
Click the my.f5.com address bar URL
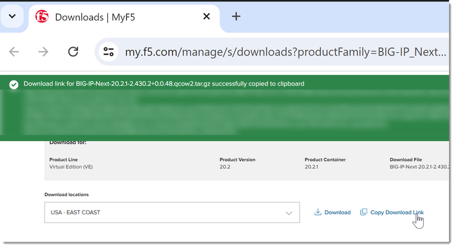[x=285, y=51]
